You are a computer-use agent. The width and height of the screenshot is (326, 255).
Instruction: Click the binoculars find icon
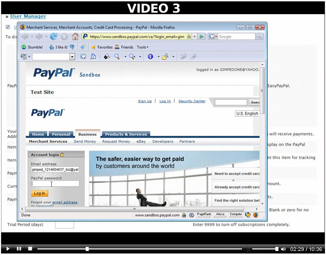click(x=107, y=57)
